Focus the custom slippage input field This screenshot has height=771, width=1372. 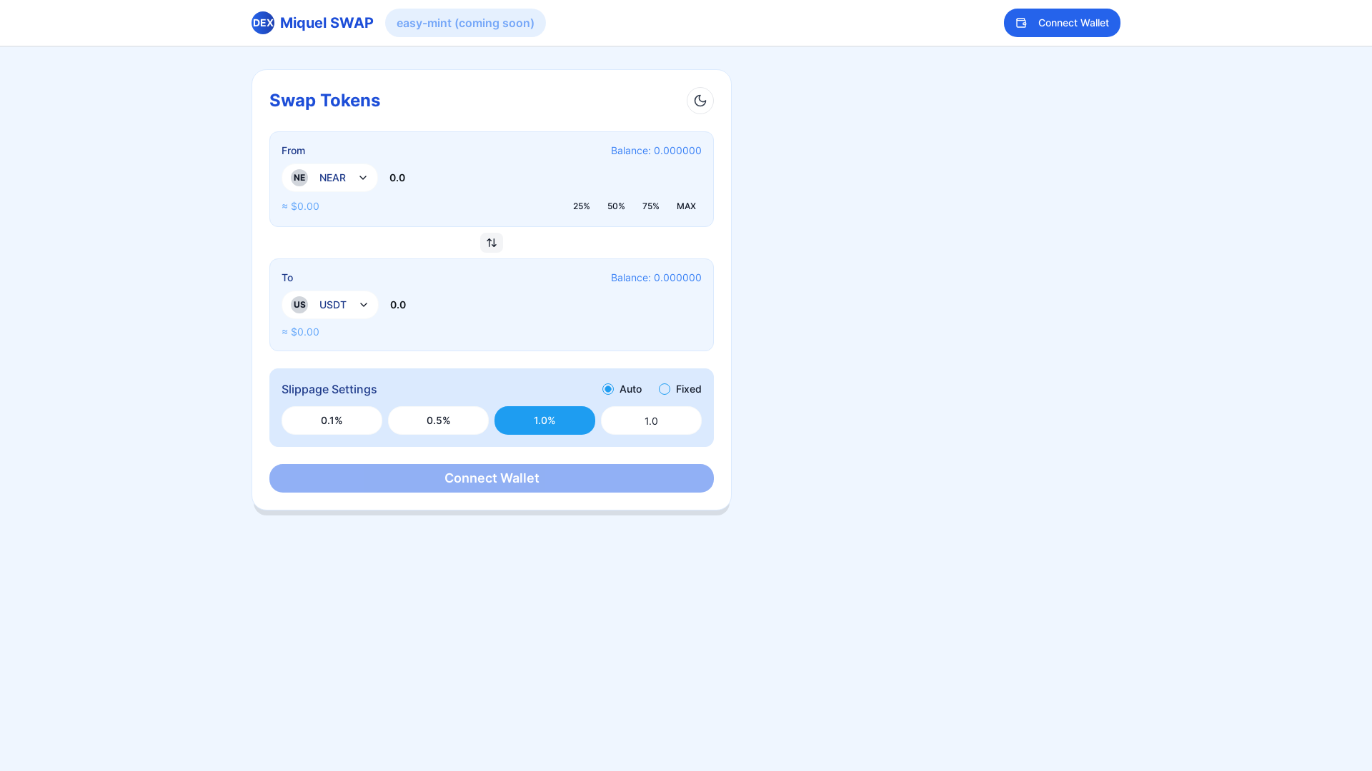coord(651,420)
